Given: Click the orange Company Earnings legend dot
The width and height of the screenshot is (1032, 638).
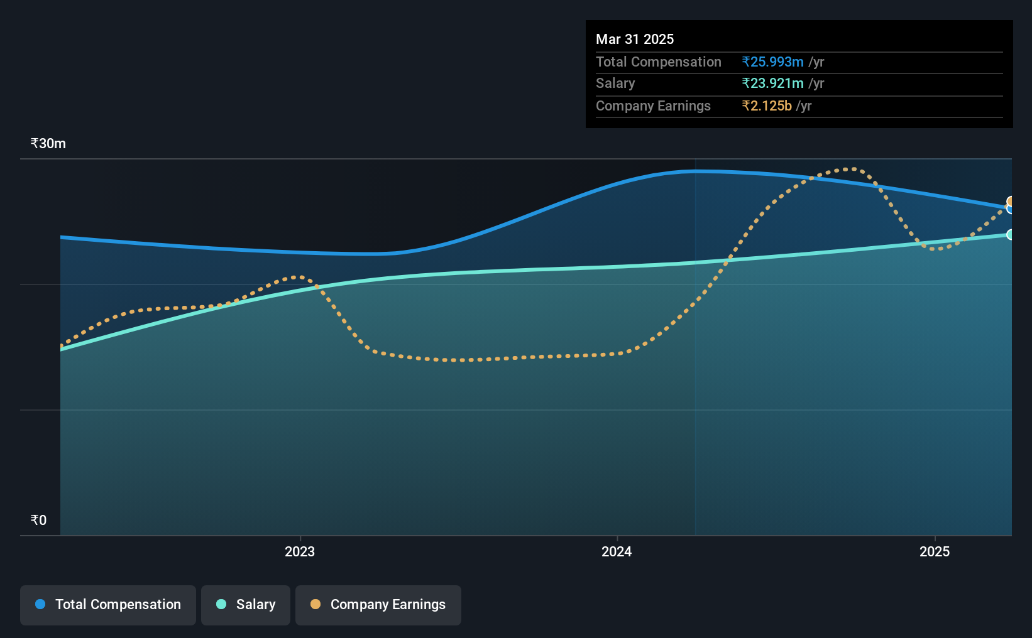Looking at the screenshot, I should pos(316,604).
